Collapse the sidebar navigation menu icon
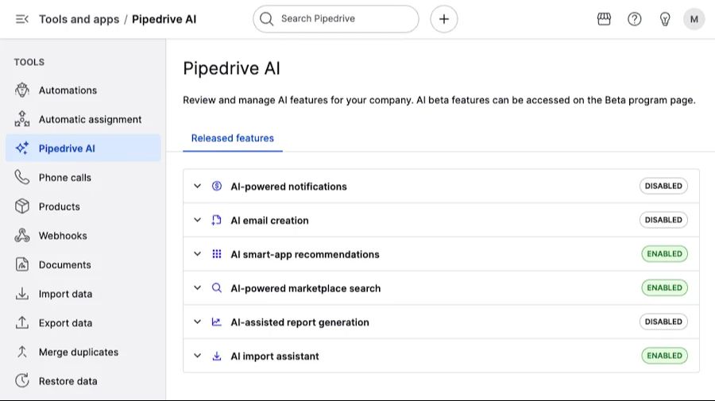Image resolution: width=715 pixels, height=401 pixels. 22,19
